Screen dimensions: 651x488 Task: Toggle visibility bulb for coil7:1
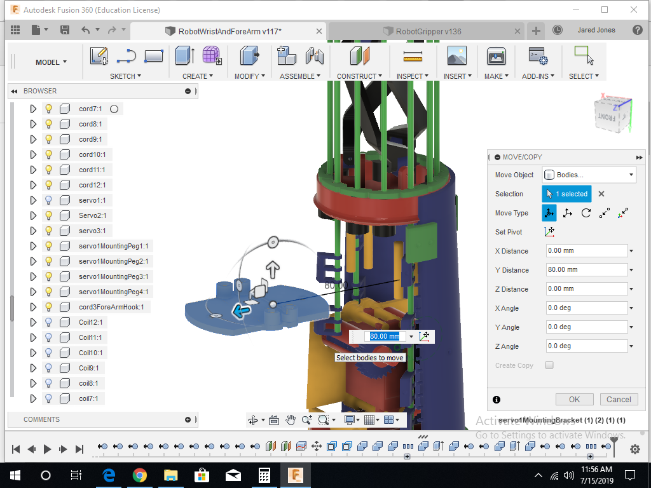click(48, 398)
